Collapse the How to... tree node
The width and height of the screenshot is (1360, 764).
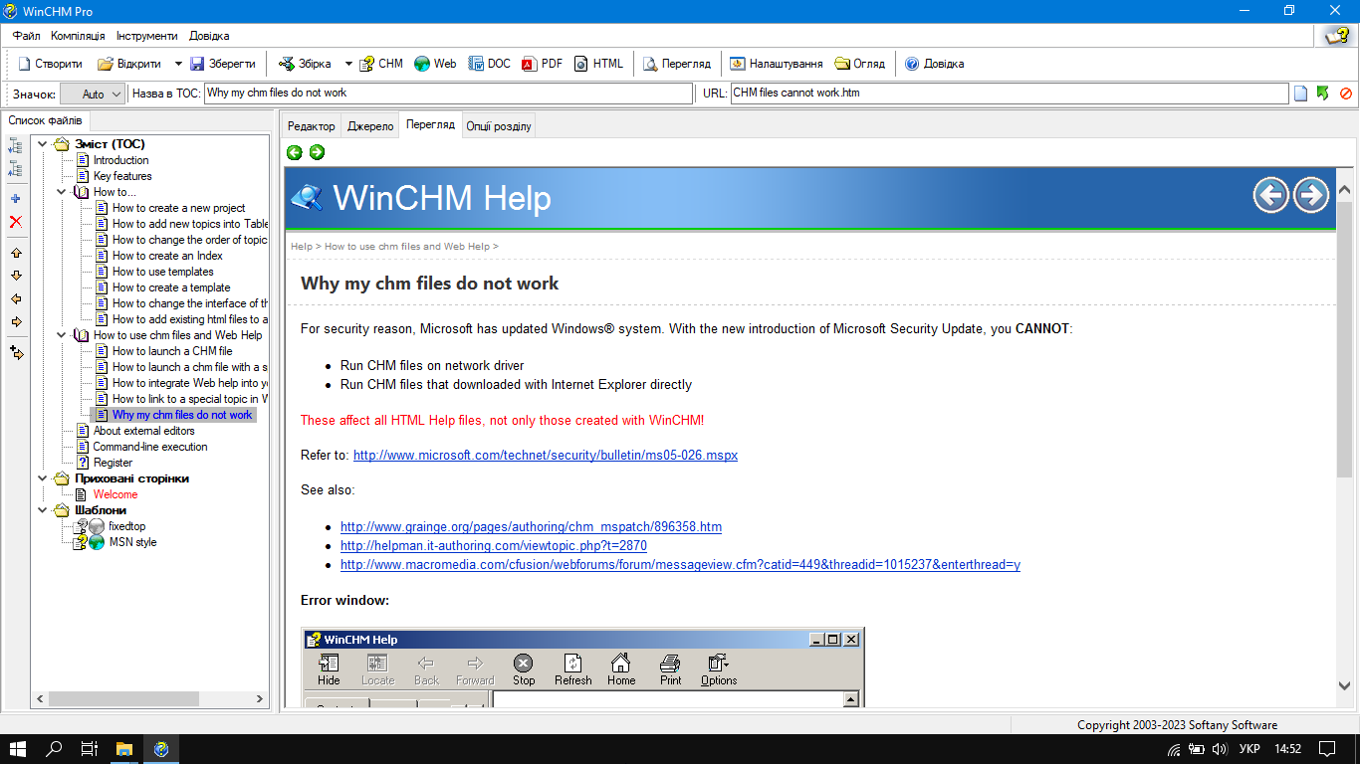pos(62,192)
